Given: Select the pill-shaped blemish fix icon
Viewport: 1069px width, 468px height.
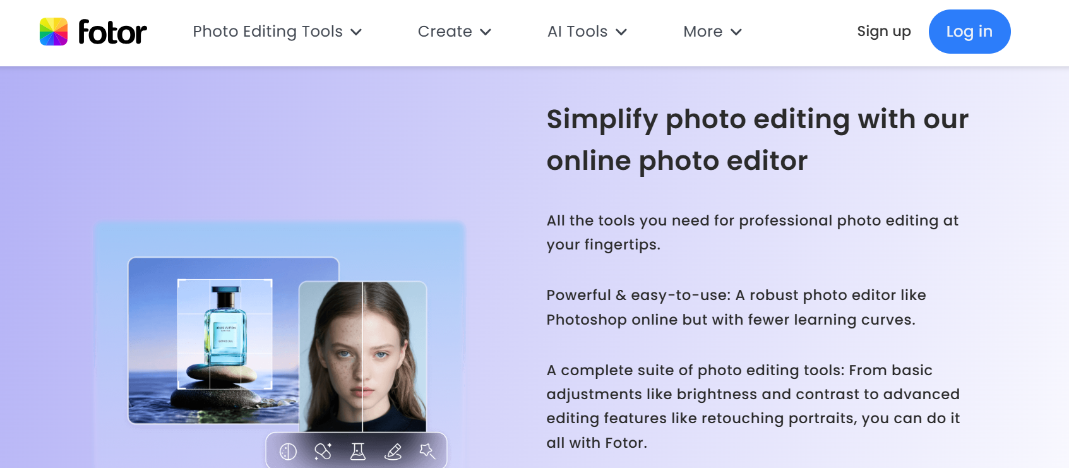Looking at the screenshot, I should point(323,451).
